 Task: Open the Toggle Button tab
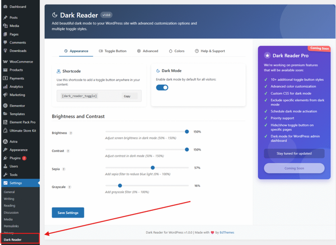point(113,51)
